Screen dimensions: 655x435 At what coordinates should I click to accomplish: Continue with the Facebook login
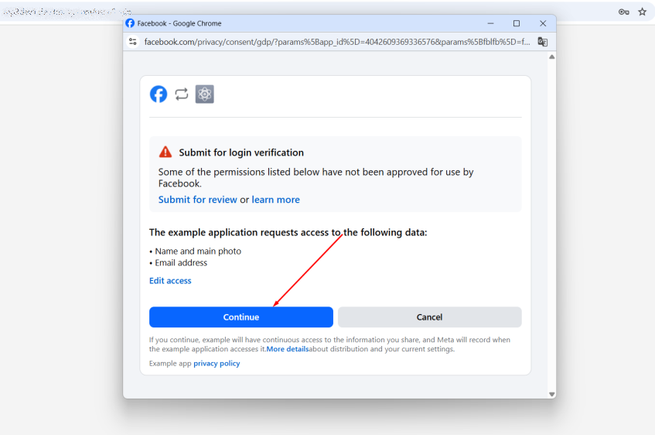(x=241, y=317)
